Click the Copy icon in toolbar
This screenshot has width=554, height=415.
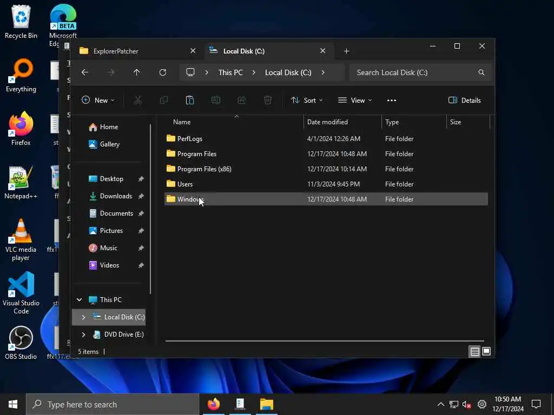pos(164,100)
